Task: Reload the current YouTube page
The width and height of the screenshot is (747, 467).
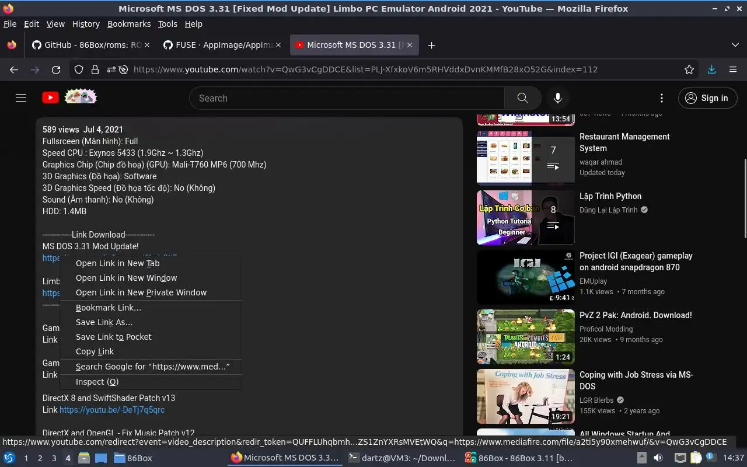Action: click(x=56, y=69)
